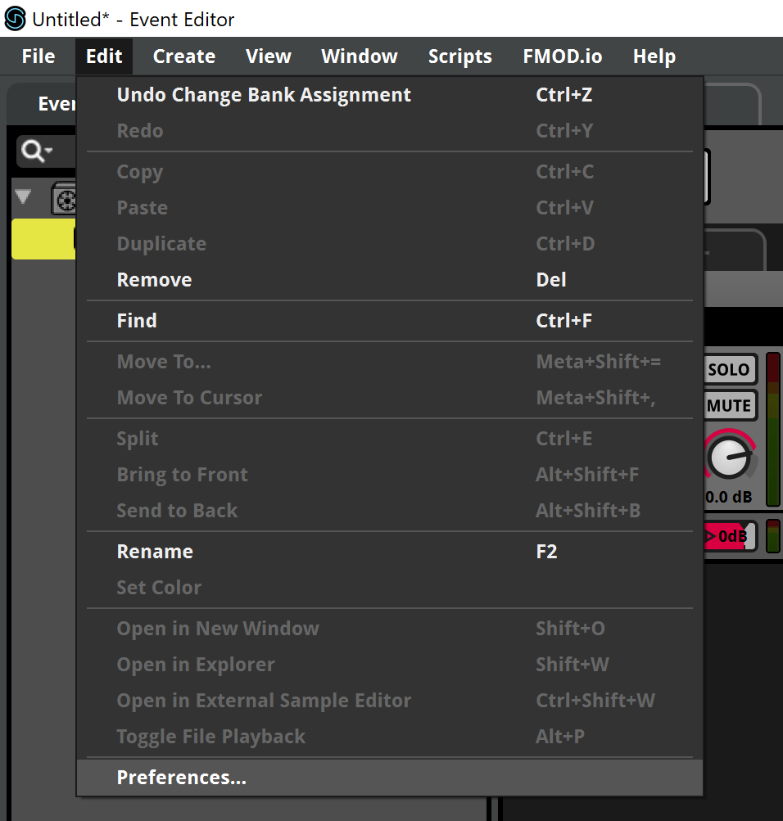Choose Find in the Edit menu

coord(389,320)
